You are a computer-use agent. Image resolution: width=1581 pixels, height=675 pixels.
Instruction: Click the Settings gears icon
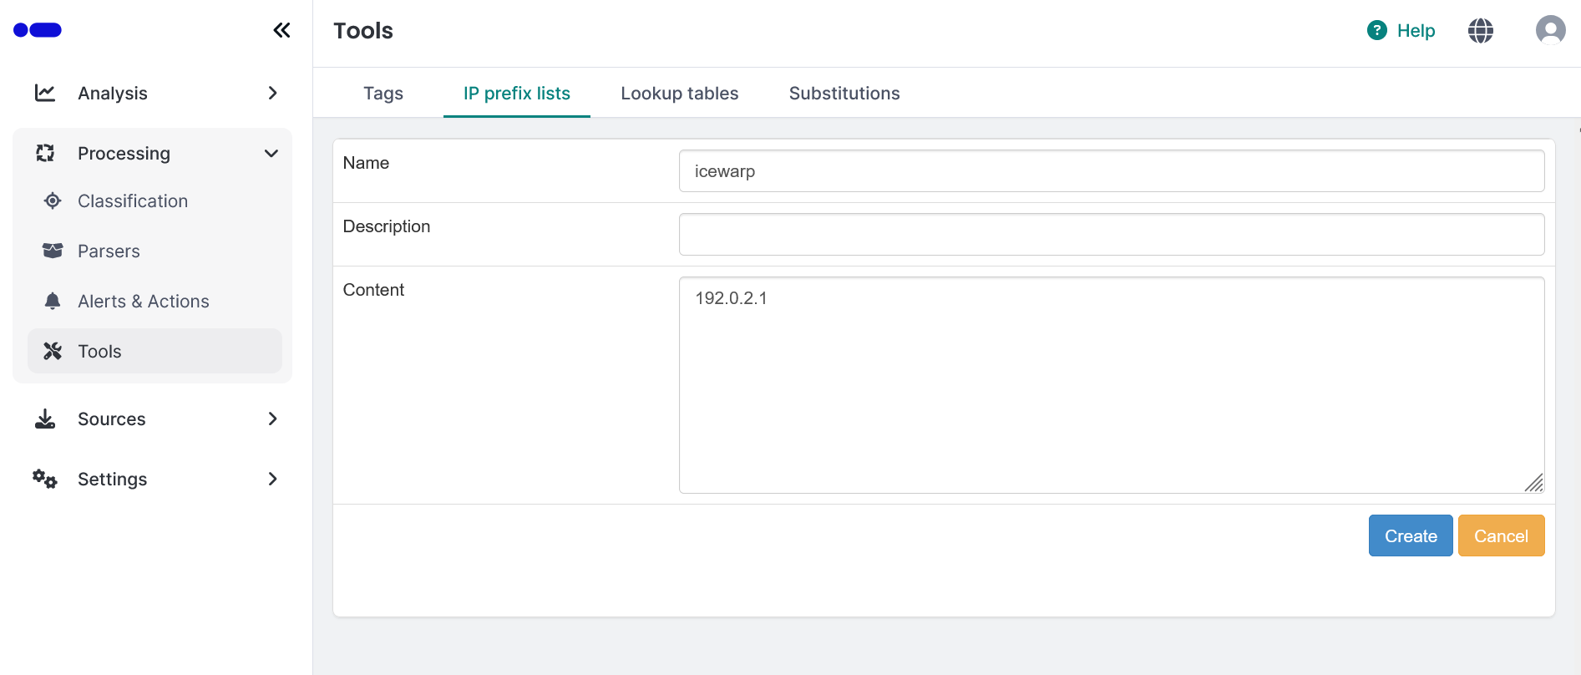[45, 479]
